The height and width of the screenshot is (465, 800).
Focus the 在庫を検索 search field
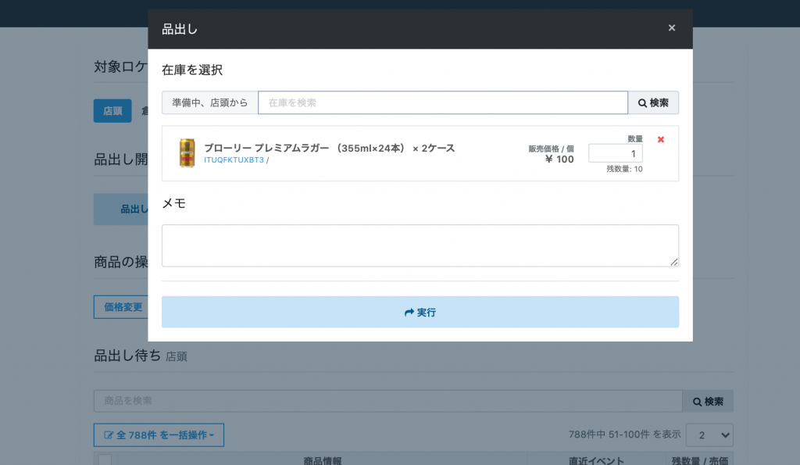[443, 102]
